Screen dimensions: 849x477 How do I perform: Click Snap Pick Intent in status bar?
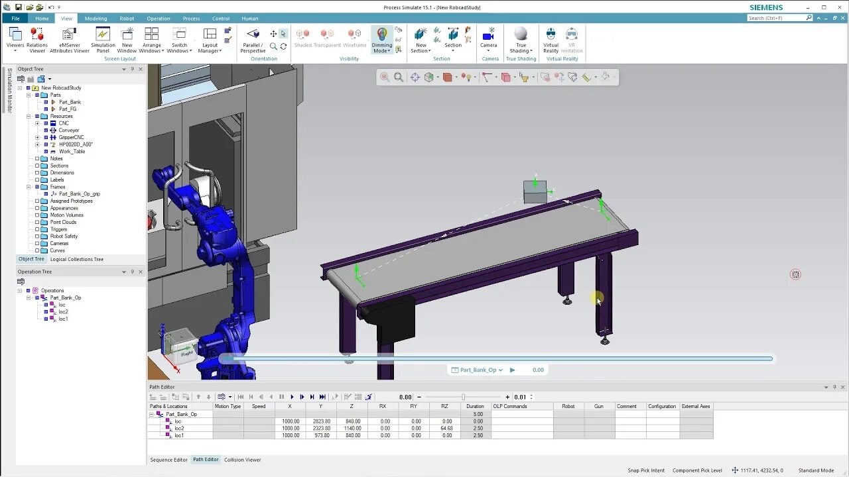pos(646,470)
